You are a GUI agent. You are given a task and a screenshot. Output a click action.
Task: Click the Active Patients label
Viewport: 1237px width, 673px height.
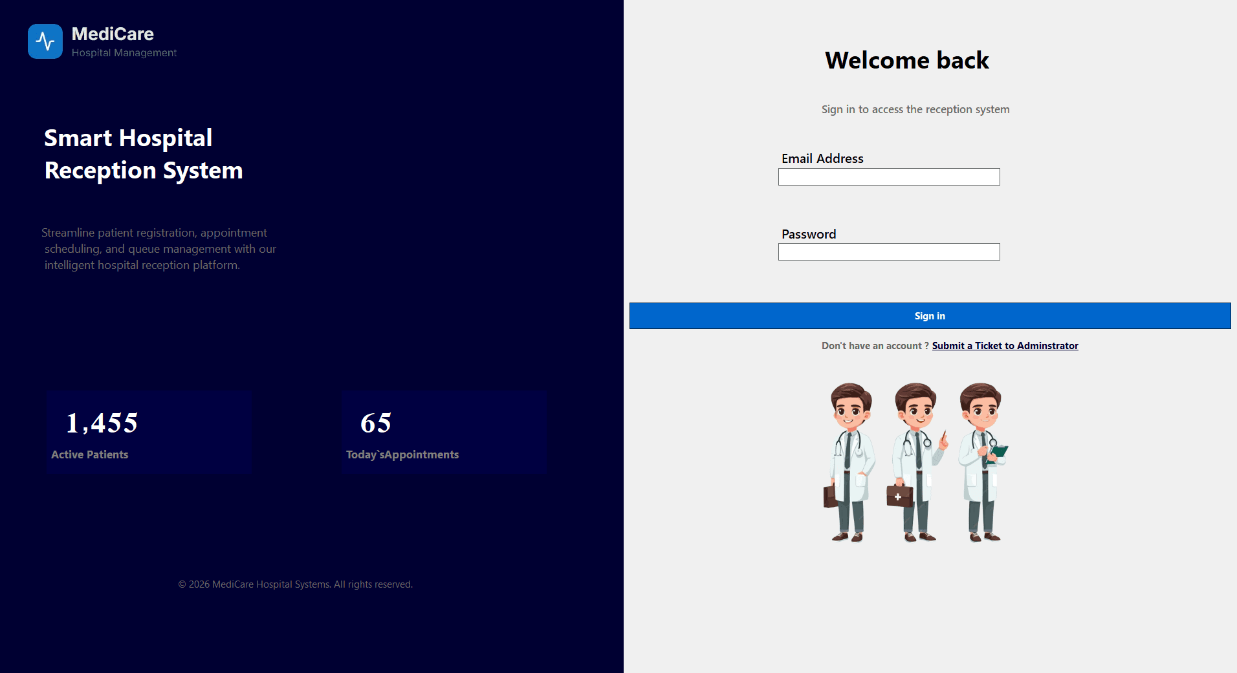90,454
